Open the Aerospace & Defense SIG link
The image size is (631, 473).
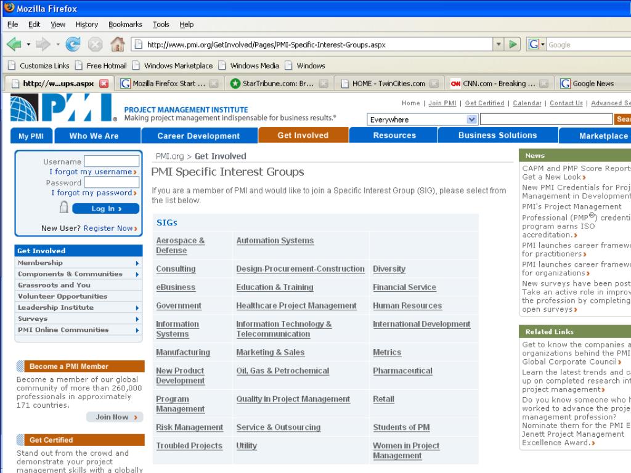pos(181,245)
